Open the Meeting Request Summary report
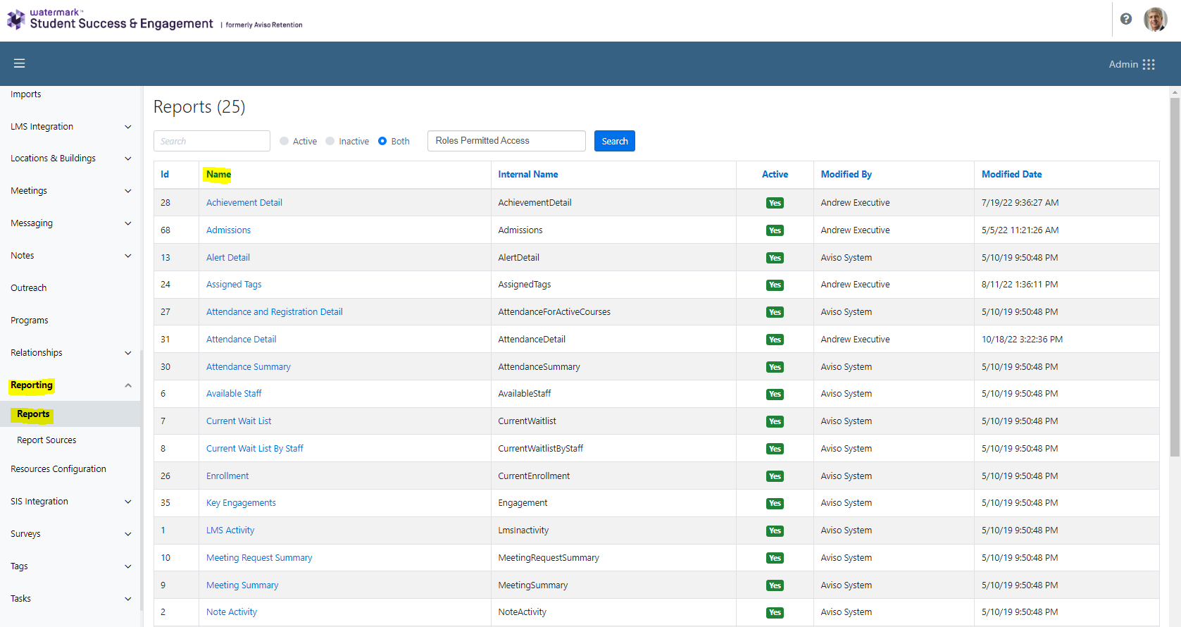1181x627 pixels. pyautogui.click(x=259, y=558)
